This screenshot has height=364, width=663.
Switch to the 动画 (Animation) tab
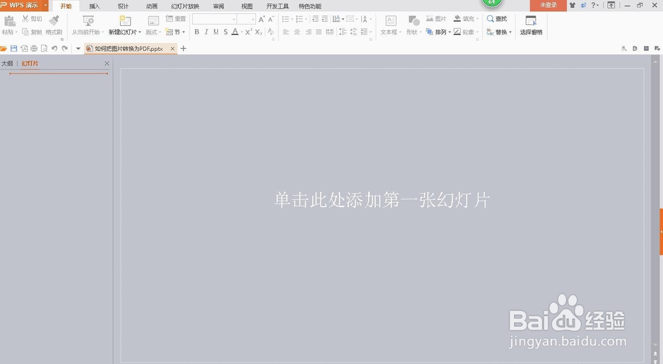pos(152,6)
